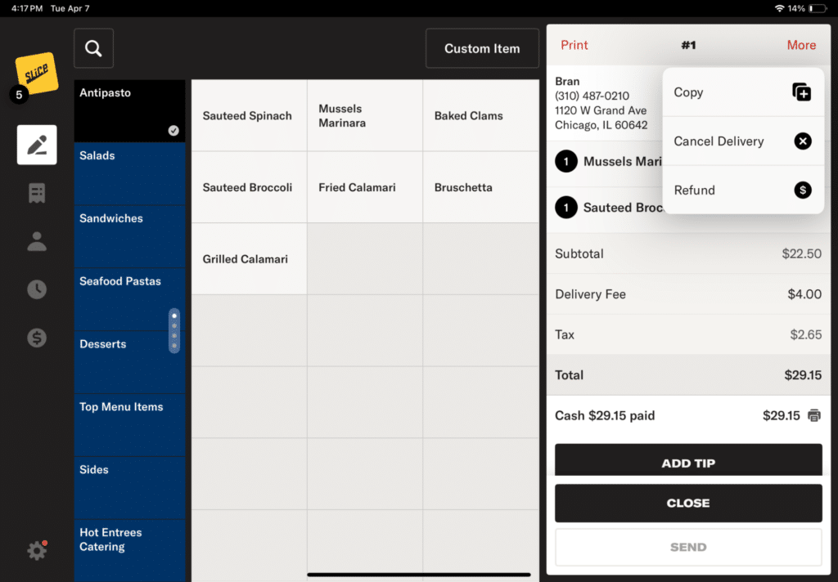Image resolution: width=838 pixels, height=582 pixels.
Task: Click the ADD TIP button
Action: [x=688, y=459]
